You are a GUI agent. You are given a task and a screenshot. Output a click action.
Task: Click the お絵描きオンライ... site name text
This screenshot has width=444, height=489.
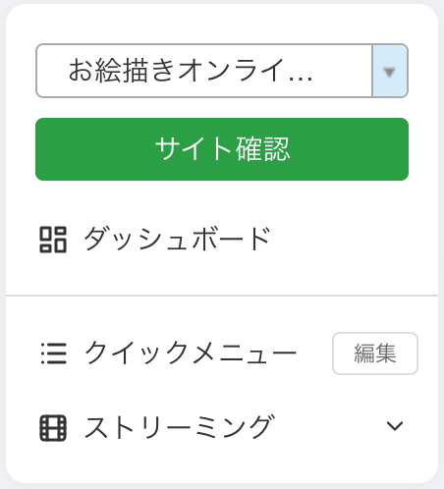point(191,71)
